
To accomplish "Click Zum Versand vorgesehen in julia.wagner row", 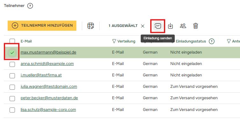I will [194, 87].
